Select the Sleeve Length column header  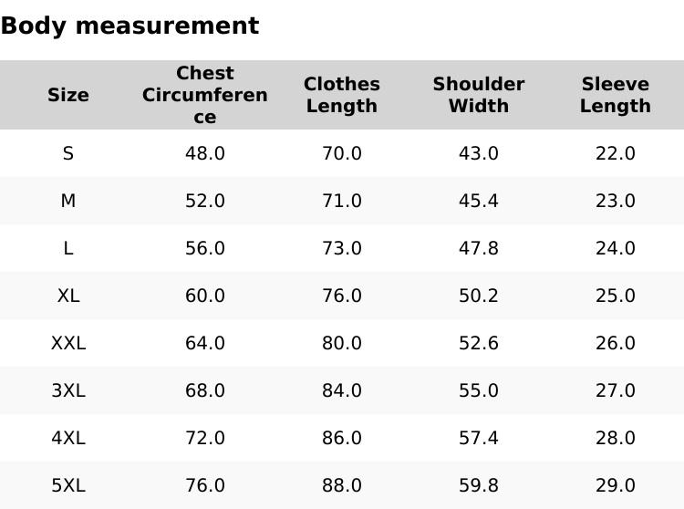(x=616, y=95)
